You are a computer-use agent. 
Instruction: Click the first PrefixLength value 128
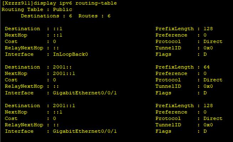click(x=208, y=29)
